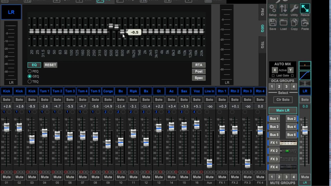Mute the Aux Line In channel
Screen dimensions: 331x186
pos(209,177)
